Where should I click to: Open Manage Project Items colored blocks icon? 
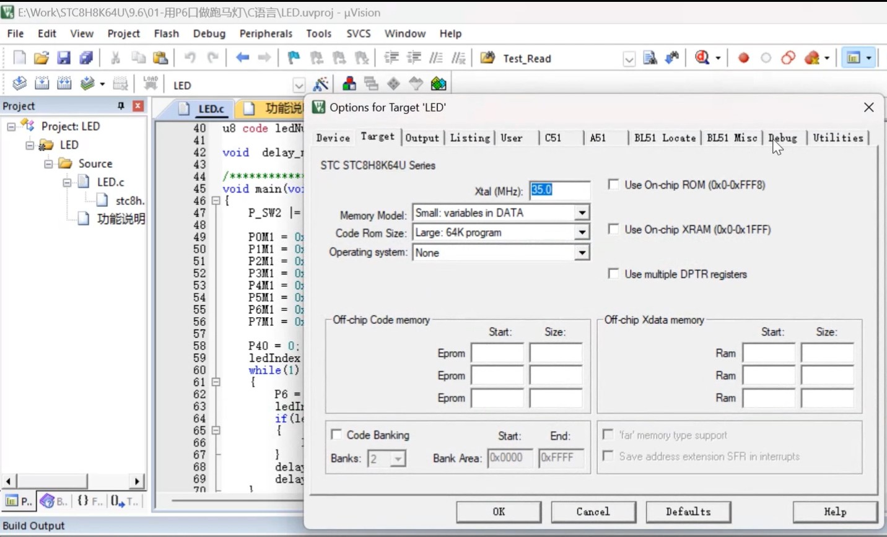pyautogui.click(x=349, y=84)
